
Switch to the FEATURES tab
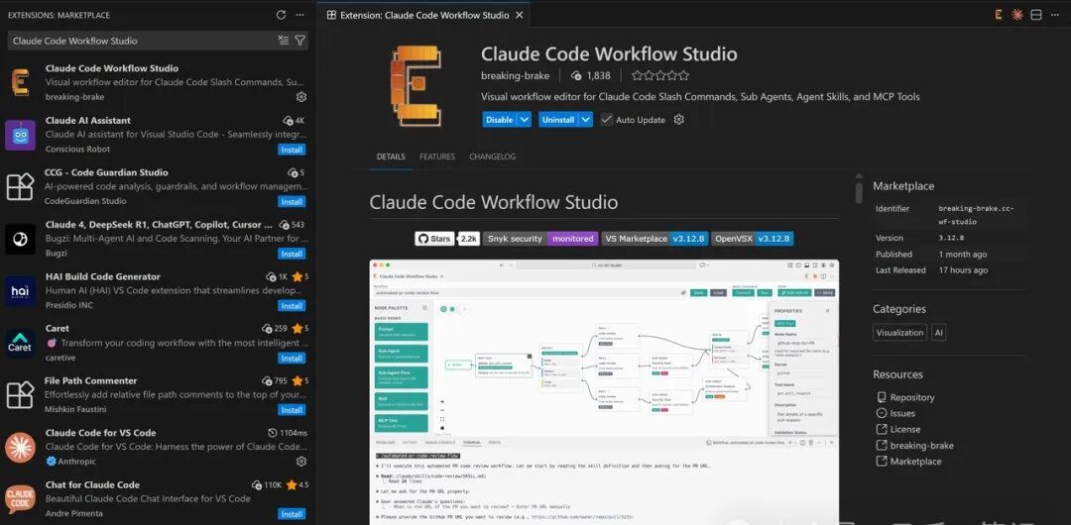(x=437, y=157)
